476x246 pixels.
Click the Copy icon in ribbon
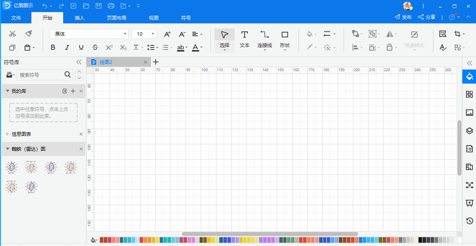pyautogui.click(x=12, y=47)
